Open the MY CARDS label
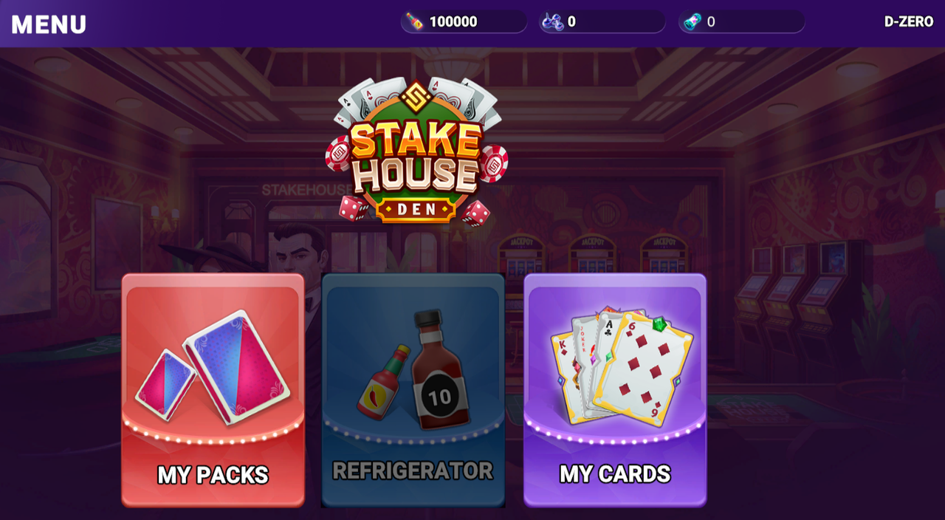The height and width of the screenshot is (520, 945). [x=615, y=473]
